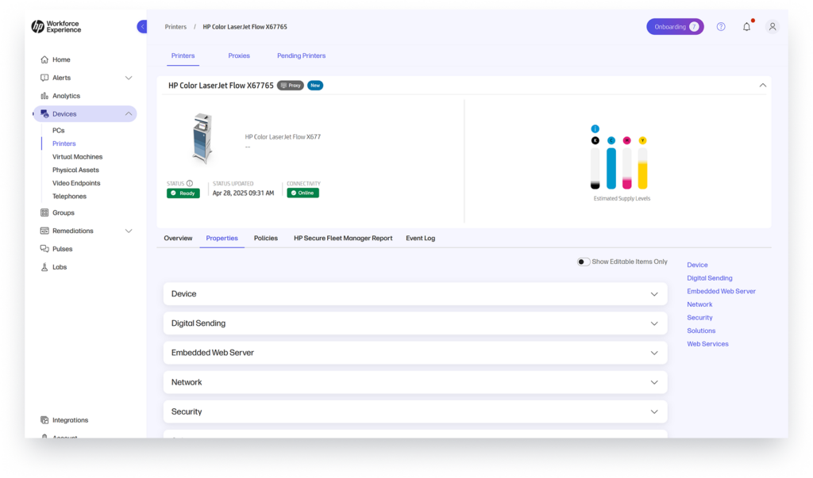Viewport: 813px width, 478px height.
Task: Click the Remediations icon in sidebar
Action: coord(44,231)
